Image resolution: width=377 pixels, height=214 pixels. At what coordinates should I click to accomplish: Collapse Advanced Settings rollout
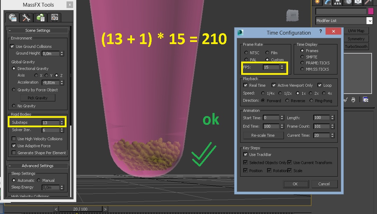point(9,166)
